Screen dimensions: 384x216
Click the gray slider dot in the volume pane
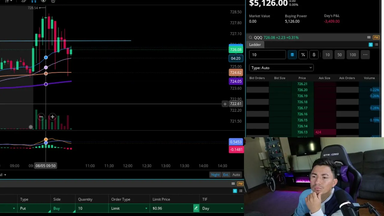click(x=31, y=127)
